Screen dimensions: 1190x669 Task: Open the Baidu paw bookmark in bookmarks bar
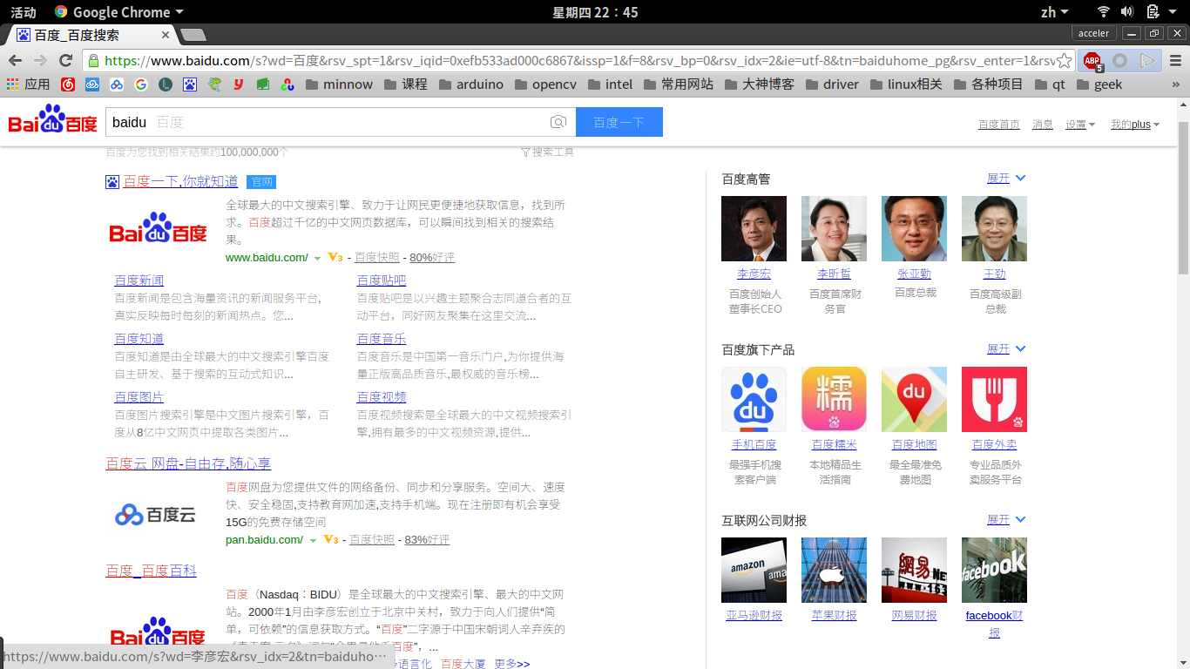(x=189, y=84)
